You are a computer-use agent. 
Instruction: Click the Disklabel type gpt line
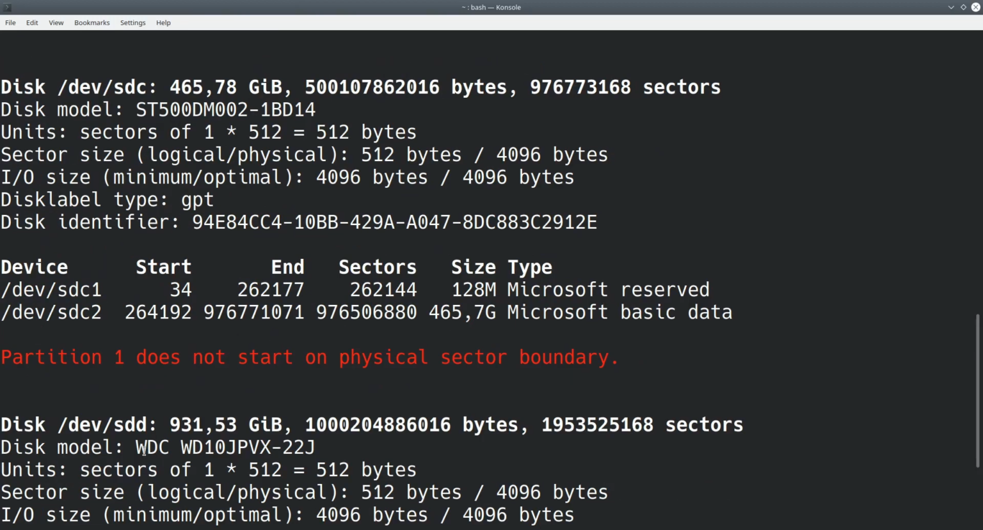pyautogui.click(x=107, y=199)
